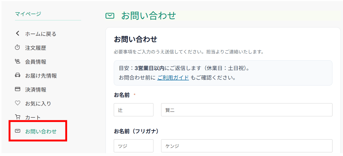Focus the first name field containing 賢二
The width and height of the screenshot is (343, 156).
(246, 110)
